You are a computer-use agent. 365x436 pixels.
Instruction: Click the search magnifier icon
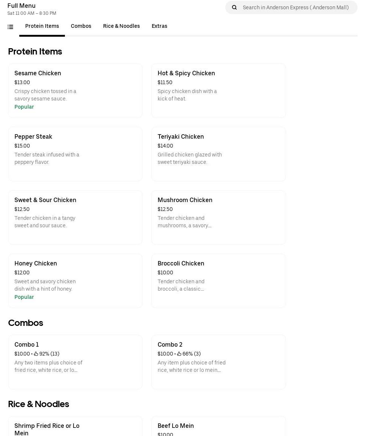point(234,7)
